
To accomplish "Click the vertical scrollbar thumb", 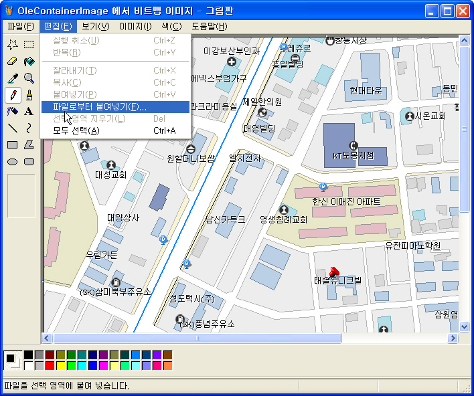I will pos(464,129).
